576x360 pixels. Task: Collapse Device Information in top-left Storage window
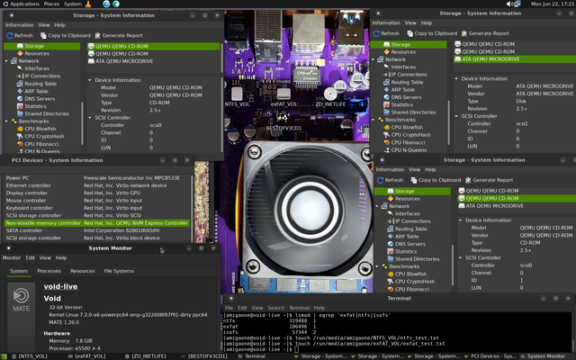pos(90,80)
